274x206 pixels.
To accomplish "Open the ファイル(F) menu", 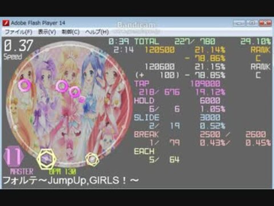I will pyautogui.click(x=18, y=31).
